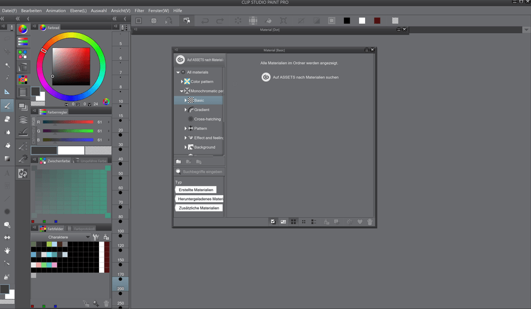This screenshot has width=531, height=309.
Task: Click the red R color slider
Action: point(68,122)
